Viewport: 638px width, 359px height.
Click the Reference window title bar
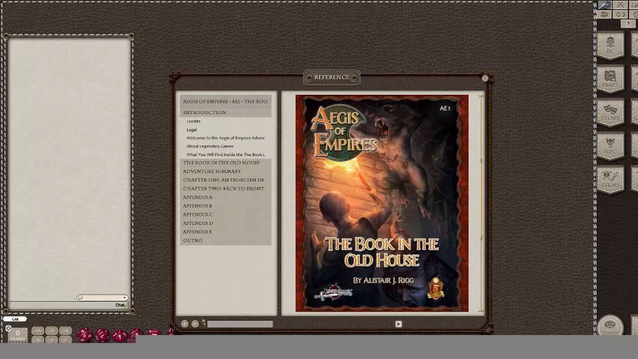pyautogui.click(x=332, y=77)
